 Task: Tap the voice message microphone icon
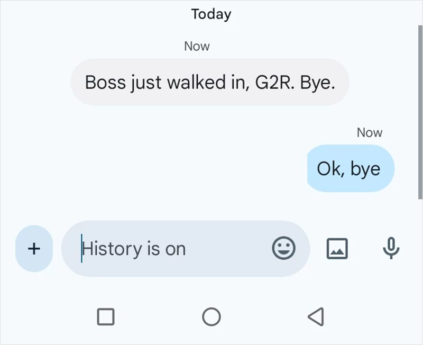pos(390,249)
